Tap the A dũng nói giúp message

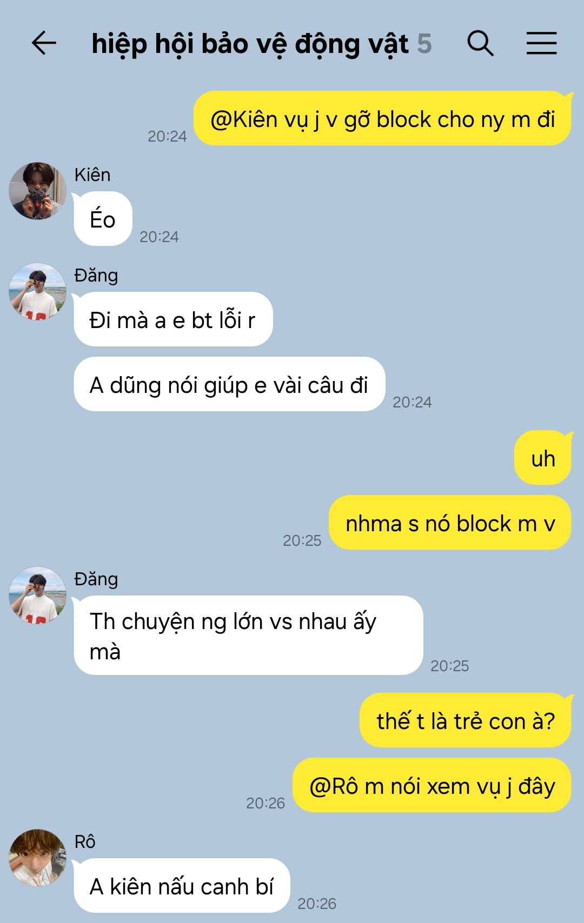tap(229, 384)
